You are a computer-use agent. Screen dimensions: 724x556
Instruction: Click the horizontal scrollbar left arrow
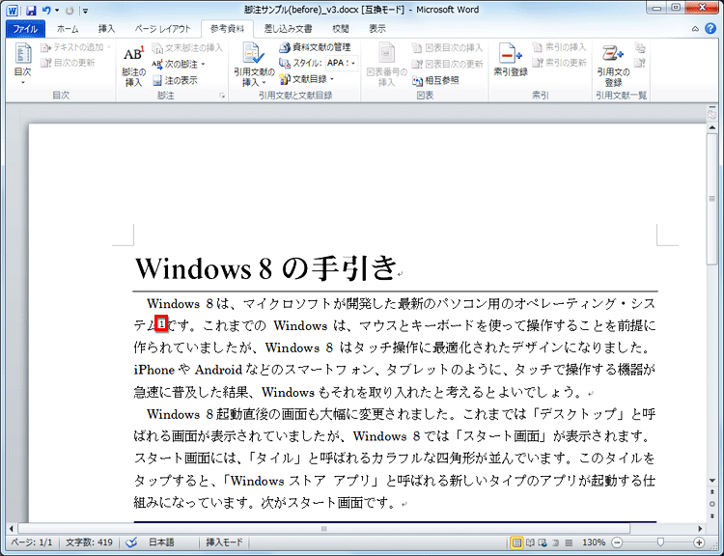click(12, 528)
